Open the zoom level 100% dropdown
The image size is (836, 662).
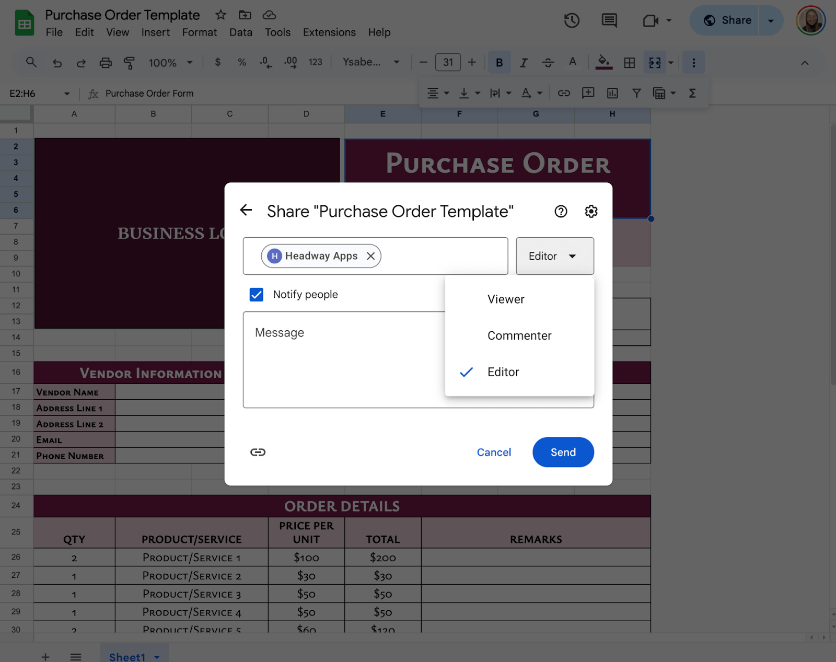(x=170, y=63)
